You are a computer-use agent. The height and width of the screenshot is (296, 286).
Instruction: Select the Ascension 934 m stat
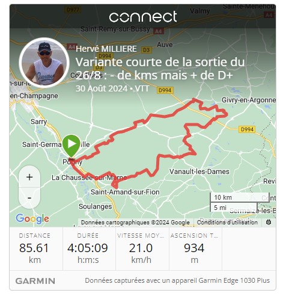[194, 249]
